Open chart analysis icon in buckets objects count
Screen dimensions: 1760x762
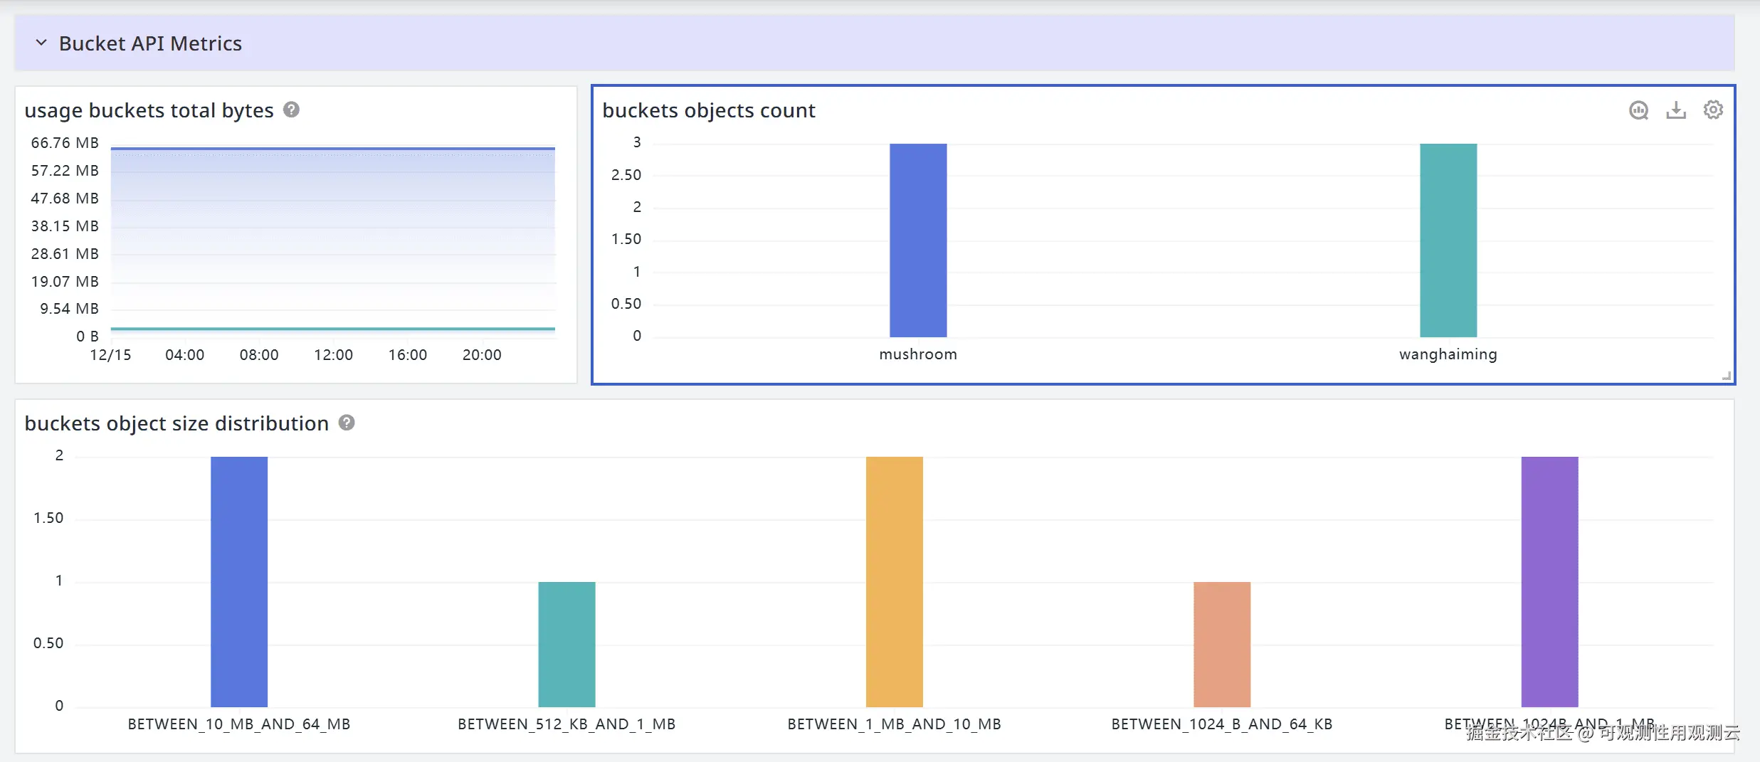click(1638, 110)
